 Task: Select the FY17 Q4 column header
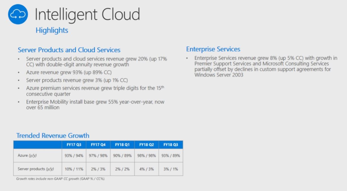[x=98, y=145]
